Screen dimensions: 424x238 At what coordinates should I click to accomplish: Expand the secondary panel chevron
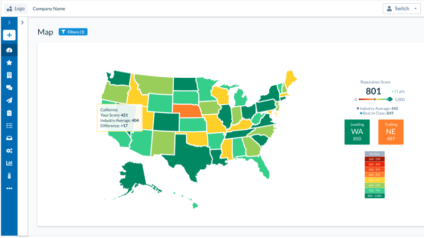[22, 22]
